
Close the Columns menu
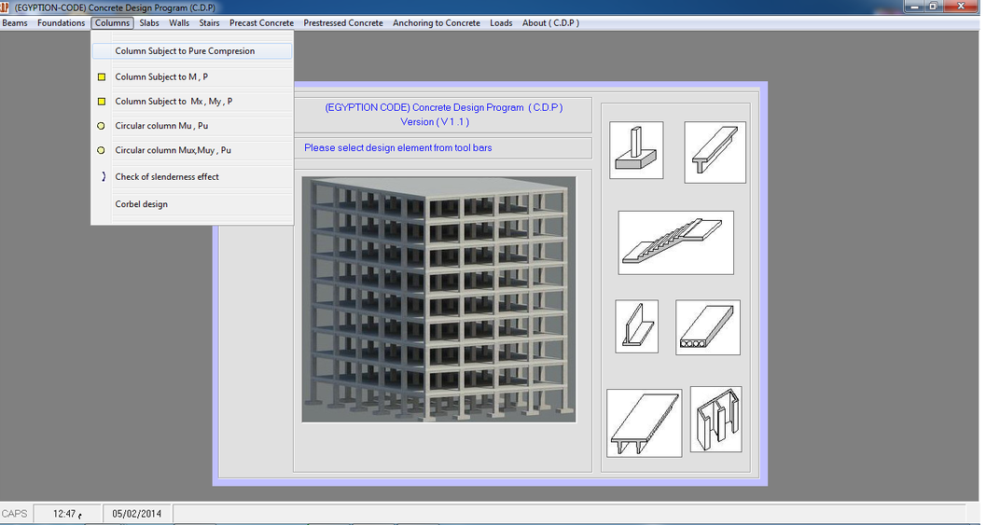(x=112, y=23)
